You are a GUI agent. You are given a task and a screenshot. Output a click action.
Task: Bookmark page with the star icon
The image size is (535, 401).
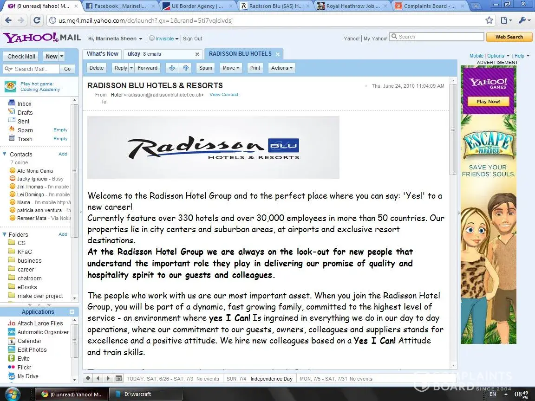[x=489, y=20]
